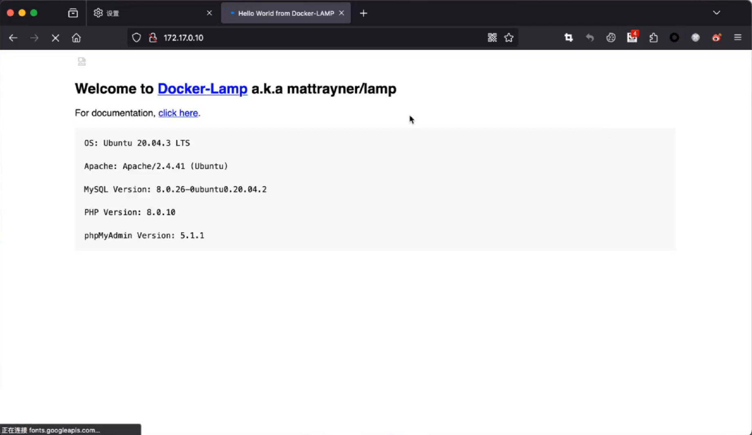Click the Apache/2.4.41 (Ubuntu) line
Viewport: 752px width, 435px height.
point(156,166)
